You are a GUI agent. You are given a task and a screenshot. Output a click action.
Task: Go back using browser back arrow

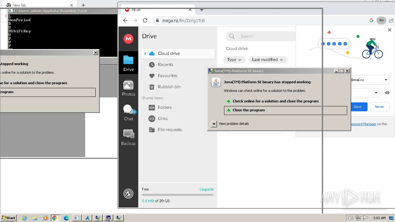point(125,20)
